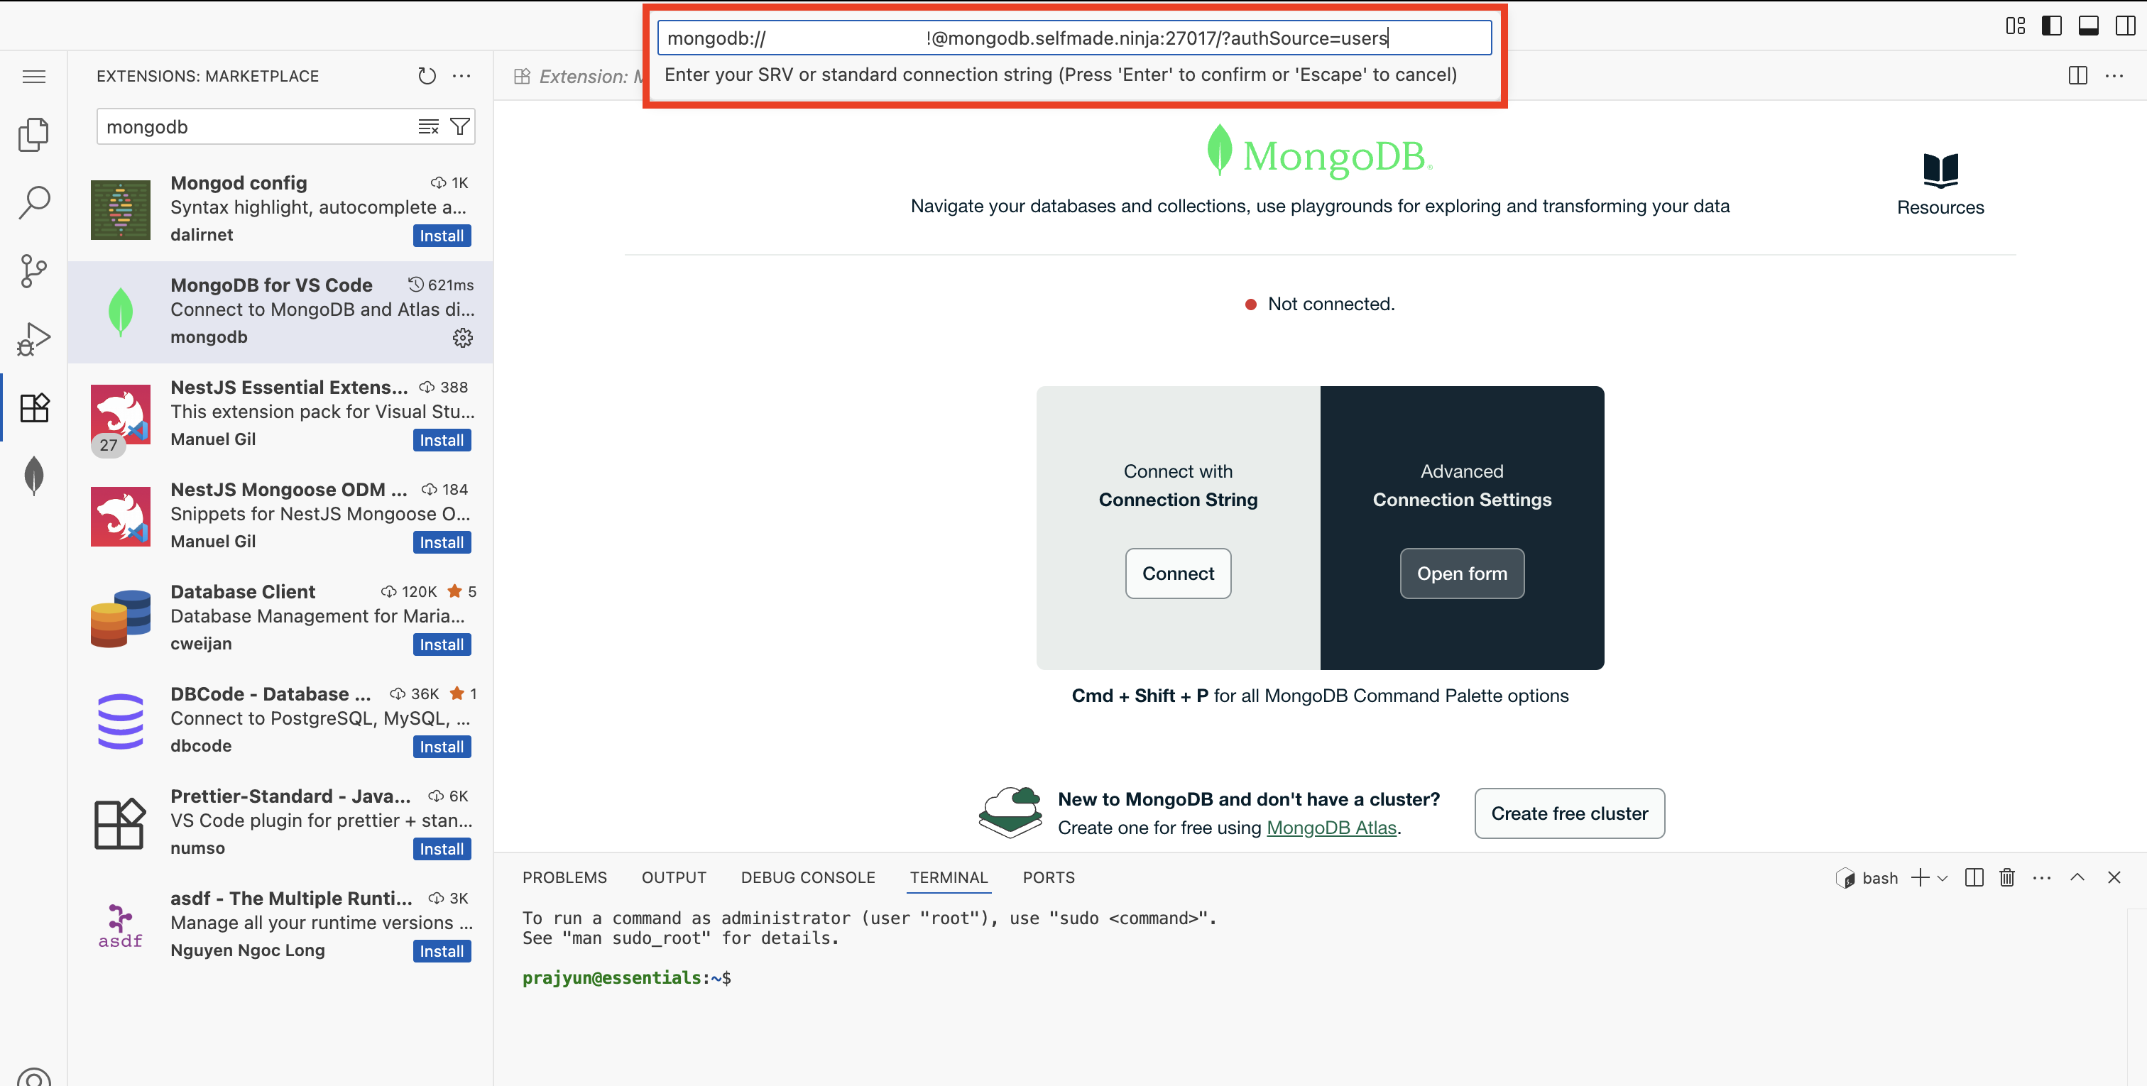This screenshot has width=2147, height=1086.
Task: Open settings gear for MongoDB for VS Code
Action: tap(463, 338)
